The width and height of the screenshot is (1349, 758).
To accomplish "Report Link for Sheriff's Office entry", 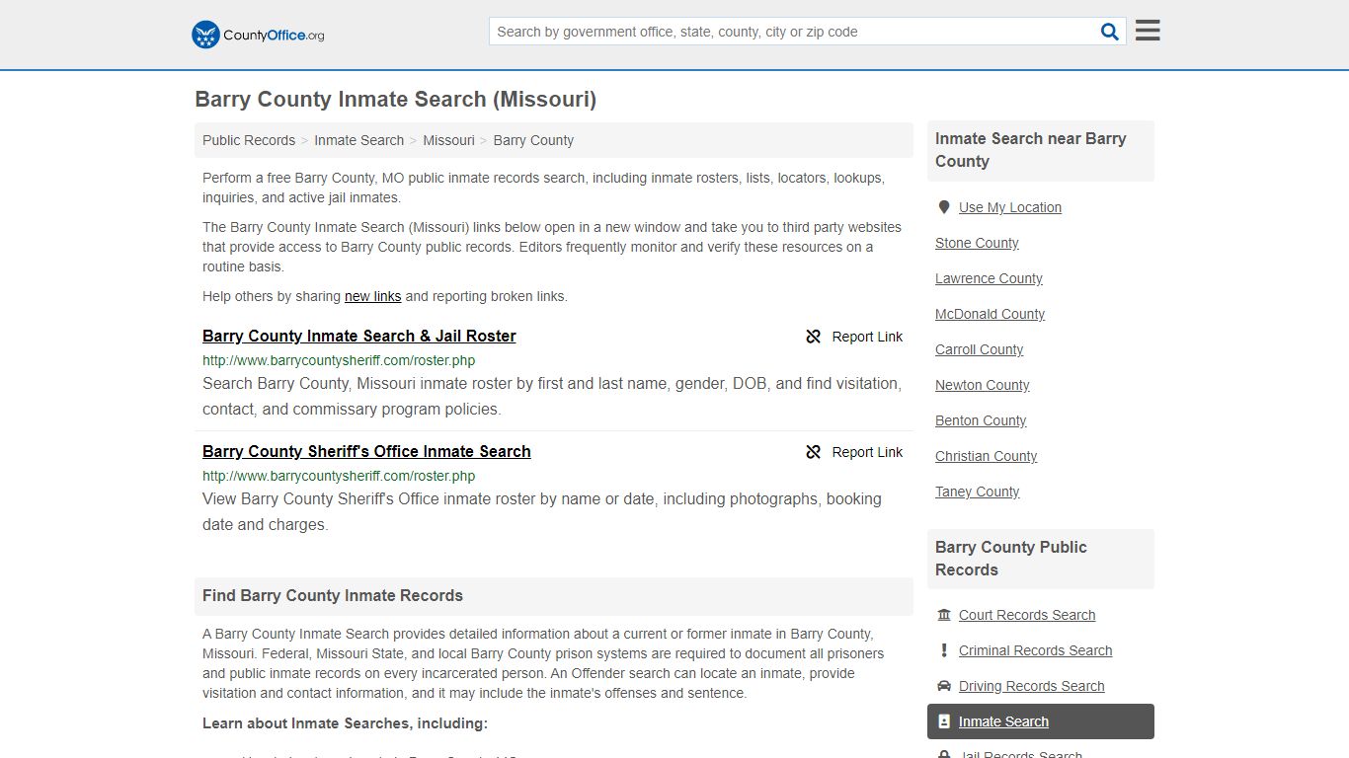I will 855,452.
